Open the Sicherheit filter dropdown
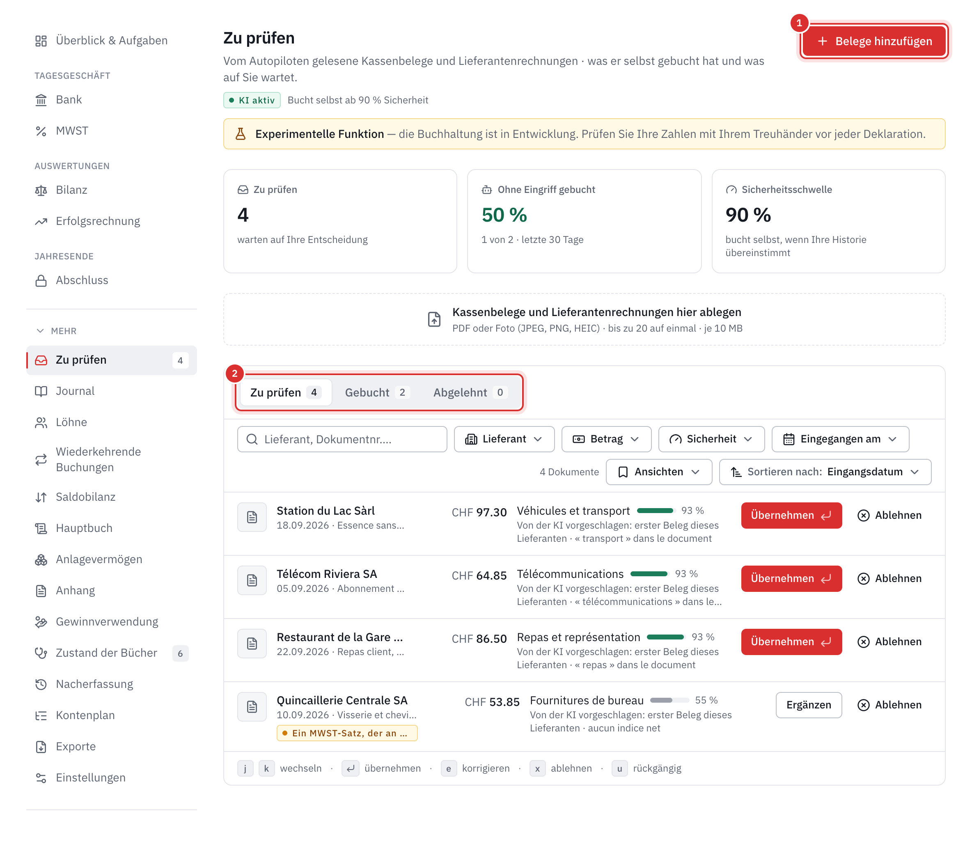 click(711, 439)
